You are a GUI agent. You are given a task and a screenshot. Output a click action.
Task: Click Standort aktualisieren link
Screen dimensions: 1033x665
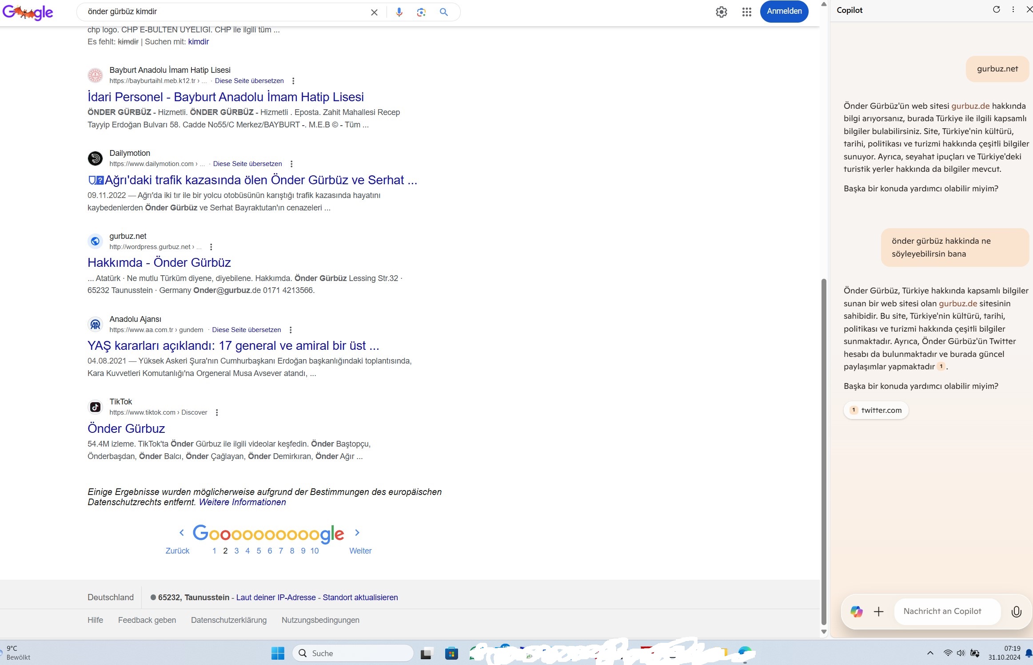[x=360, y=598]
